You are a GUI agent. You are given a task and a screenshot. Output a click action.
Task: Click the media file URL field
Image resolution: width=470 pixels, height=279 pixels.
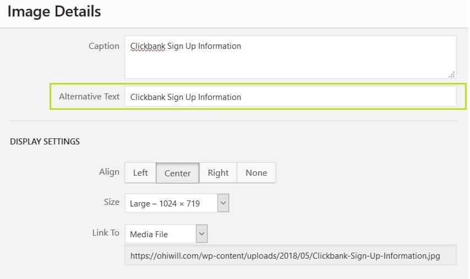[291, 255]
